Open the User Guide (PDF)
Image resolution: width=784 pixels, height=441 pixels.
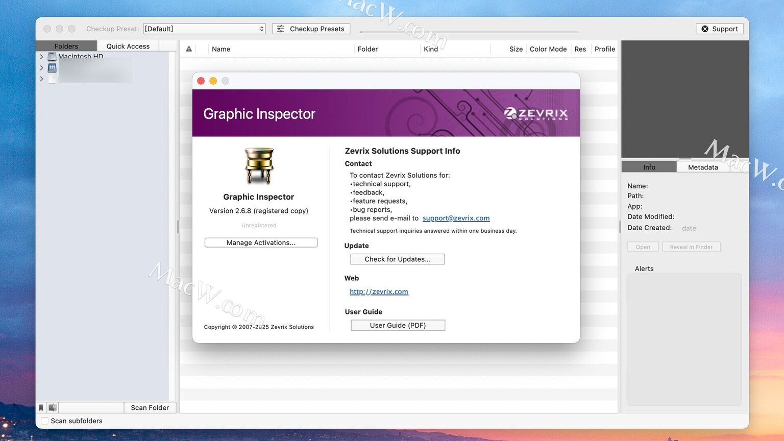[398, 325]
